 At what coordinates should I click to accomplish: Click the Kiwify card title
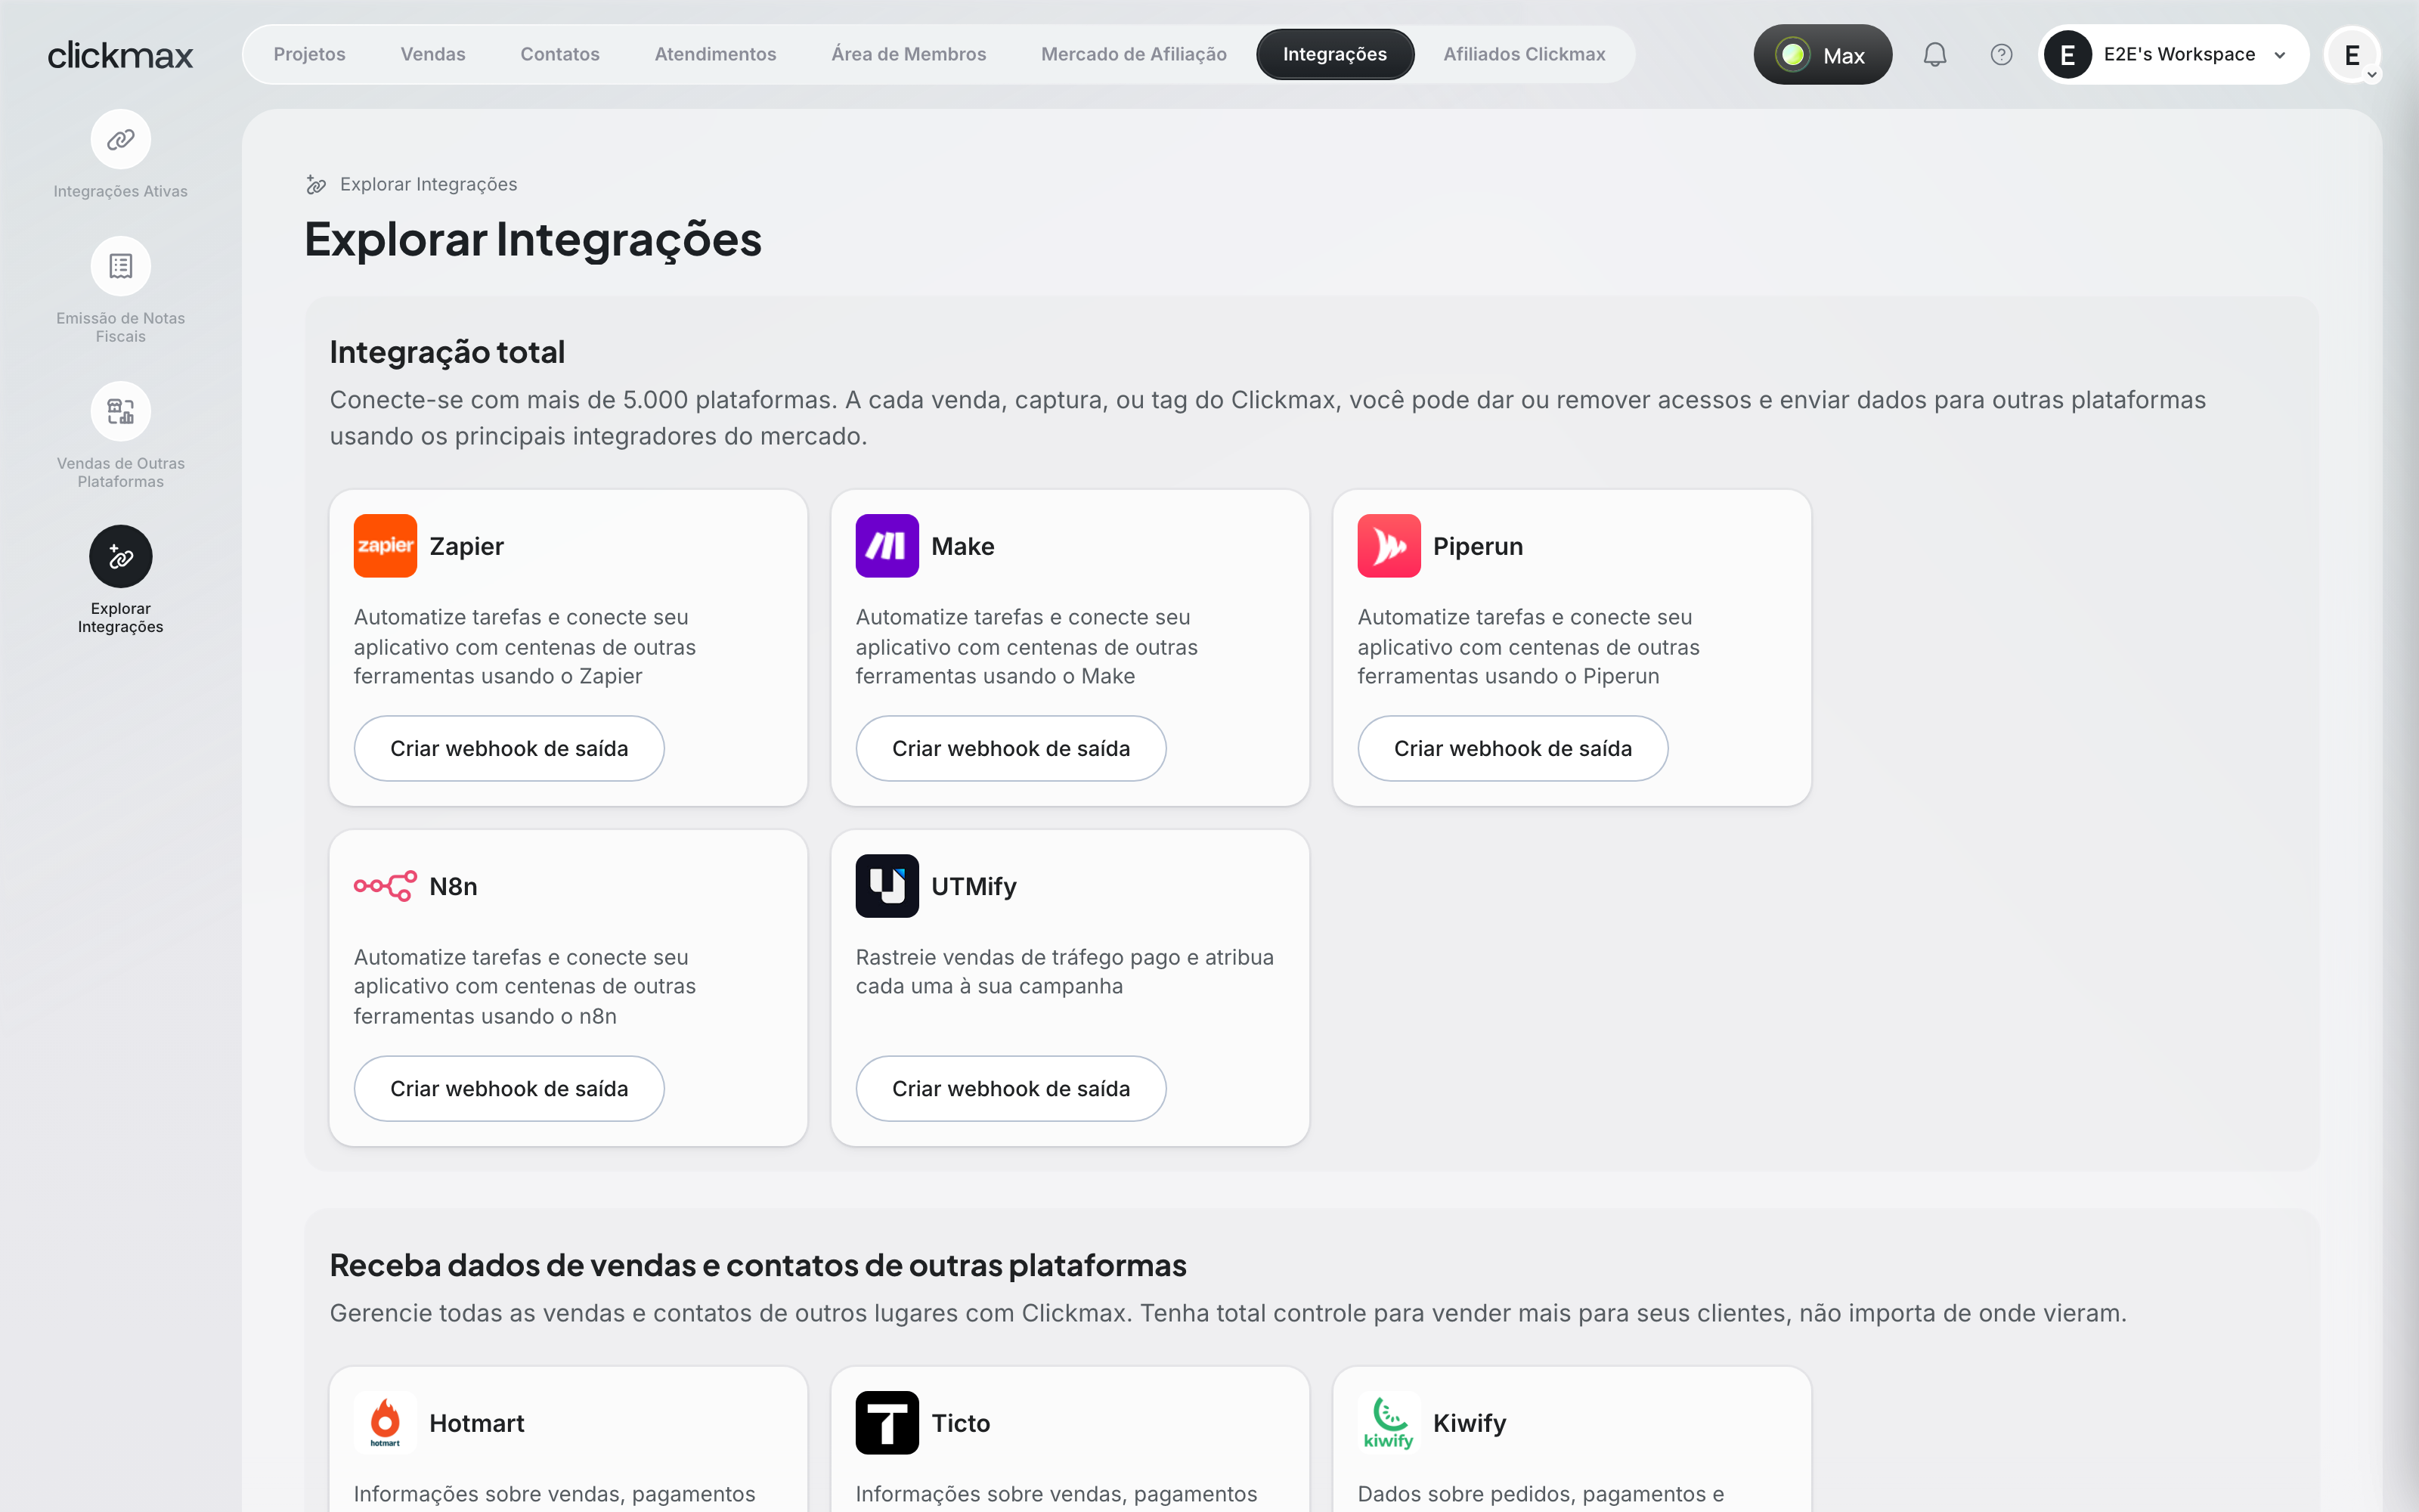(1470, 1424)
